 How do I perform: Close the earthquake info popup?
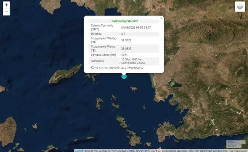pyautogui.click(x=161, y=18)
